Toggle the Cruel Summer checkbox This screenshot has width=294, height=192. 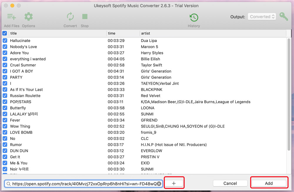[x=5, y=65]
